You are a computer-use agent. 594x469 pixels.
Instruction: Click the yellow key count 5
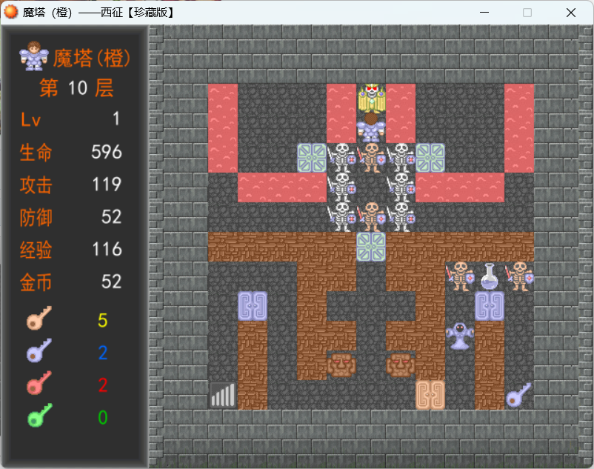point(103,321)
